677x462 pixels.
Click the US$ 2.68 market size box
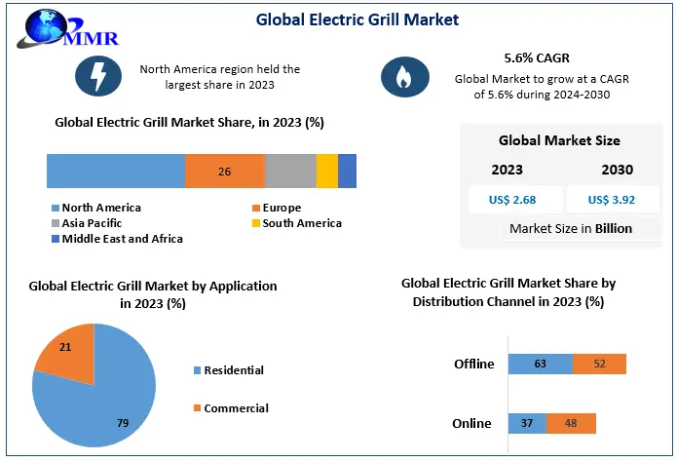click(514, 200)
